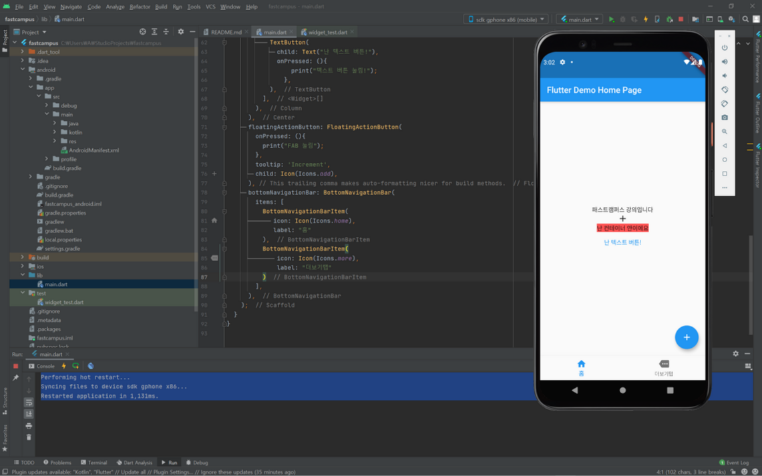Stop process via red square in Run panel
The height and width of the screenshot is (476, 762).
pyautogui.click(x=15, y=367)
